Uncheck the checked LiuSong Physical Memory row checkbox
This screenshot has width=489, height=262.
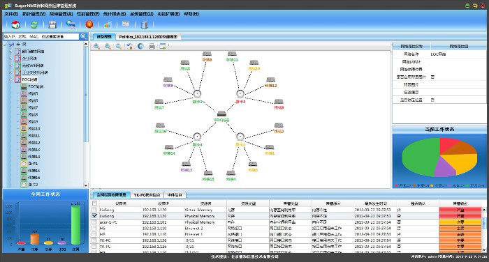pyautogui.click(x=94, y=215)
